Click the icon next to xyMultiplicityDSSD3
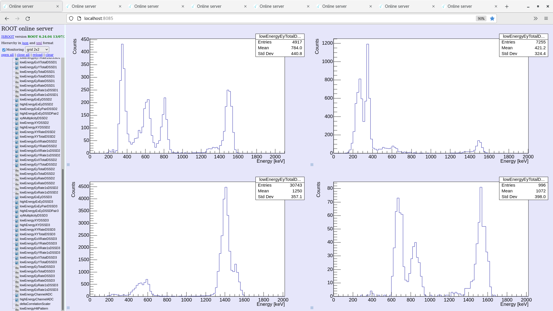 [17, 216]
